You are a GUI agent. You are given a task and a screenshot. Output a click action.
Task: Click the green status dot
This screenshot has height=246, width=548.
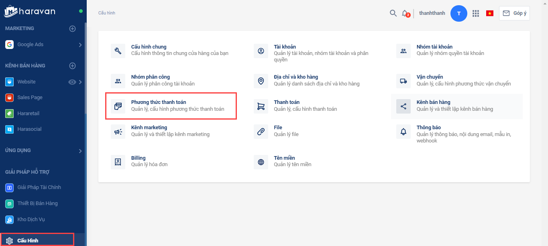click(x=81, y=11)
